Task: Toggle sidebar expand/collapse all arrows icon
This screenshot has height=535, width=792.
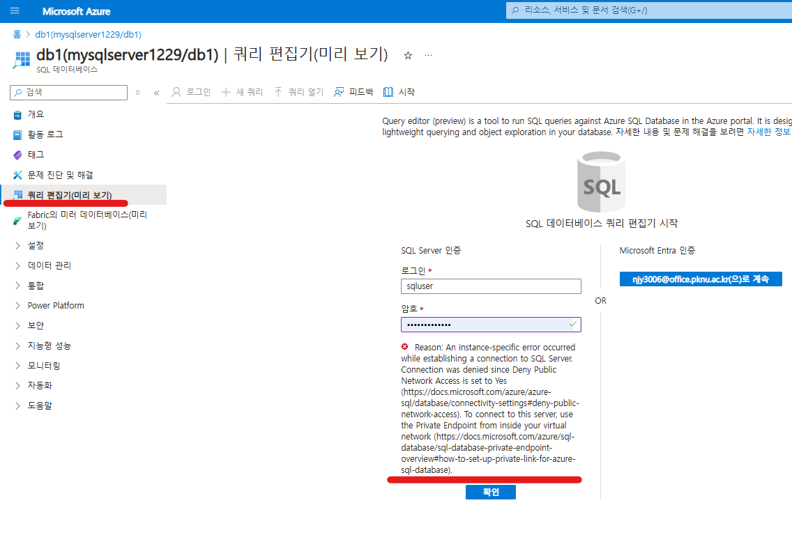Action: [137, 93]
